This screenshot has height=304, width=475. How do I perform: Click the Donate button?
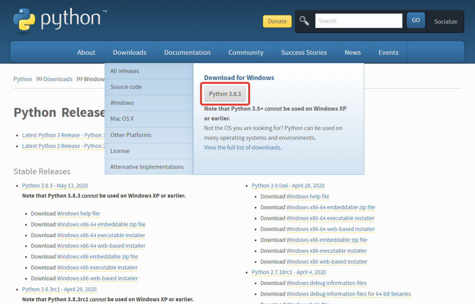[277, 21]
